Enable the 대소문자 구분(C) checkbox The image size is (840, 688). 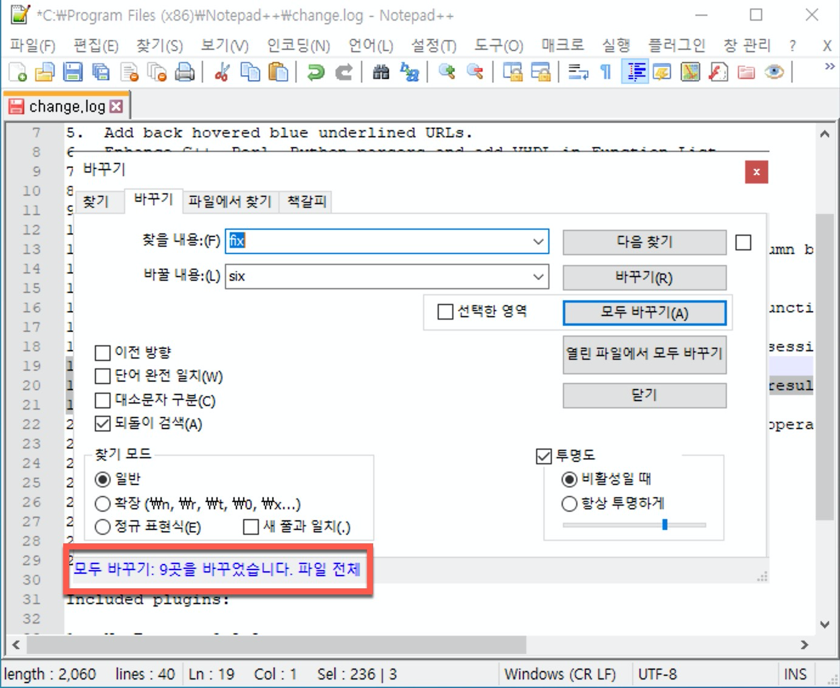click(103, 401)
